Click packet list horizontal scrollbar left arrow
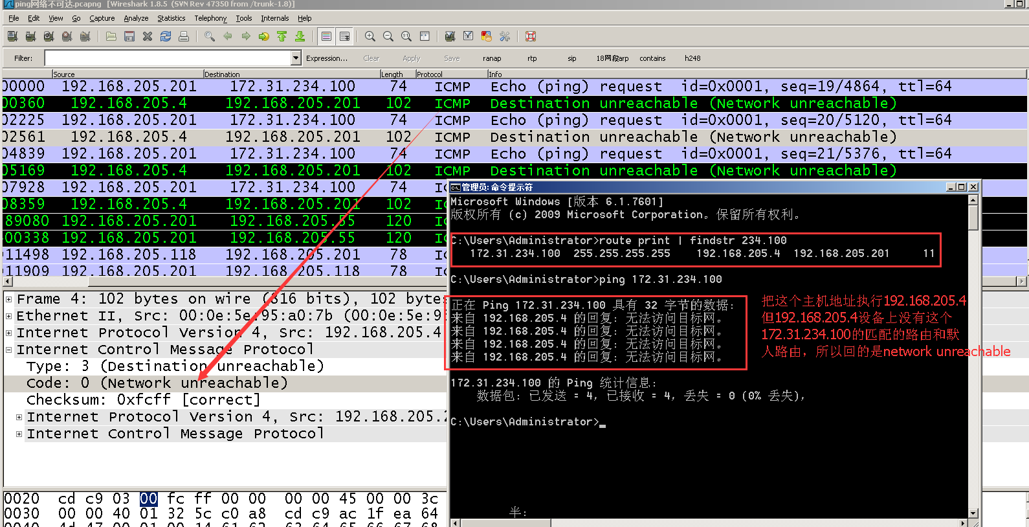Screen dimensions: 1029x527 pyautogui.click(x=8, y=282)
